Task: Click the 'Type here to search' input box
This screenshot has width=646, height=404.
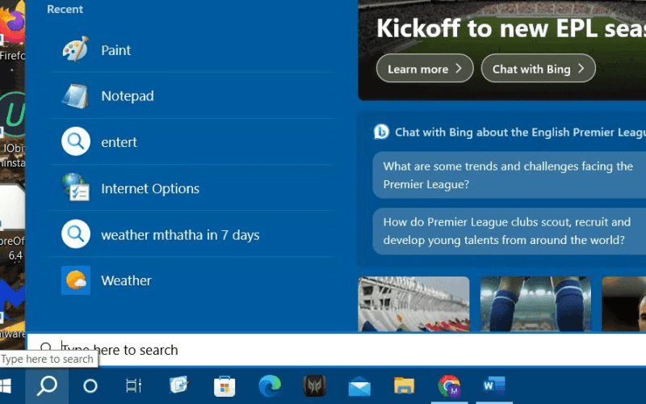Action: (x=337, y=349)
